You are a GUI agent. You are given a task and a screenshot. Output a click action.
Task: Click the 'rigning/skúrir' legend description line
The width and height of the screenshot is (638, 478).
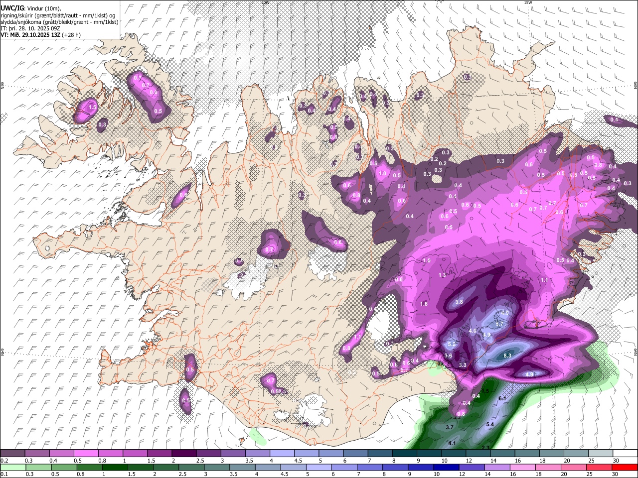(58, 15)
